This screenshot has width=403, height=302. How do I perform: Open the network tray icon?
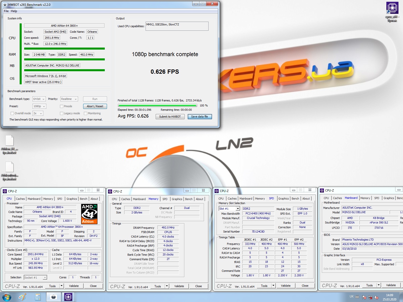pos(370,297)
